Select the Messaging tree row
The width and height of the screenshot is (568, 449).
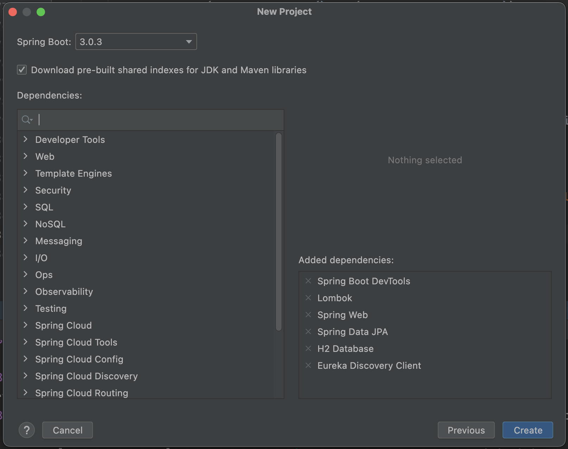tap(146, 241)
